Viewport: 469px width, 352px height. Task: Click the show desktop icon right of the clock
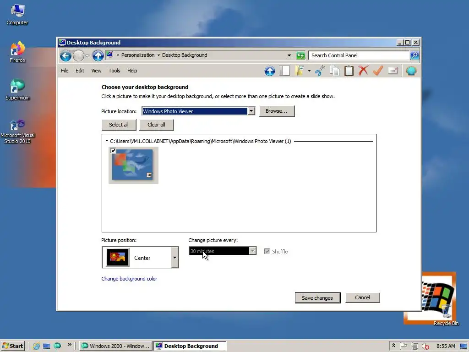pos(464,346)
